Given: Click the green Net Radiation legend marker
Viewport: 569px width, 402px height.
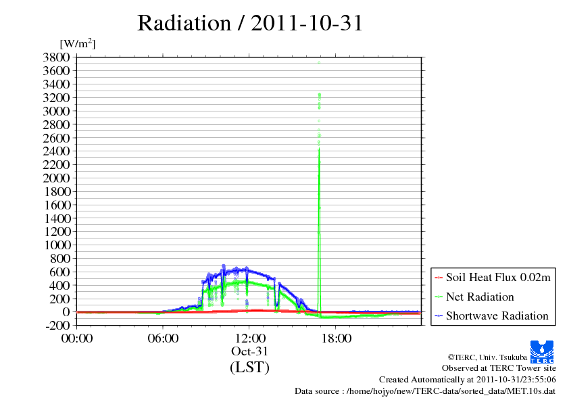Looking at the screenshot, I should (x=439, y=297).
